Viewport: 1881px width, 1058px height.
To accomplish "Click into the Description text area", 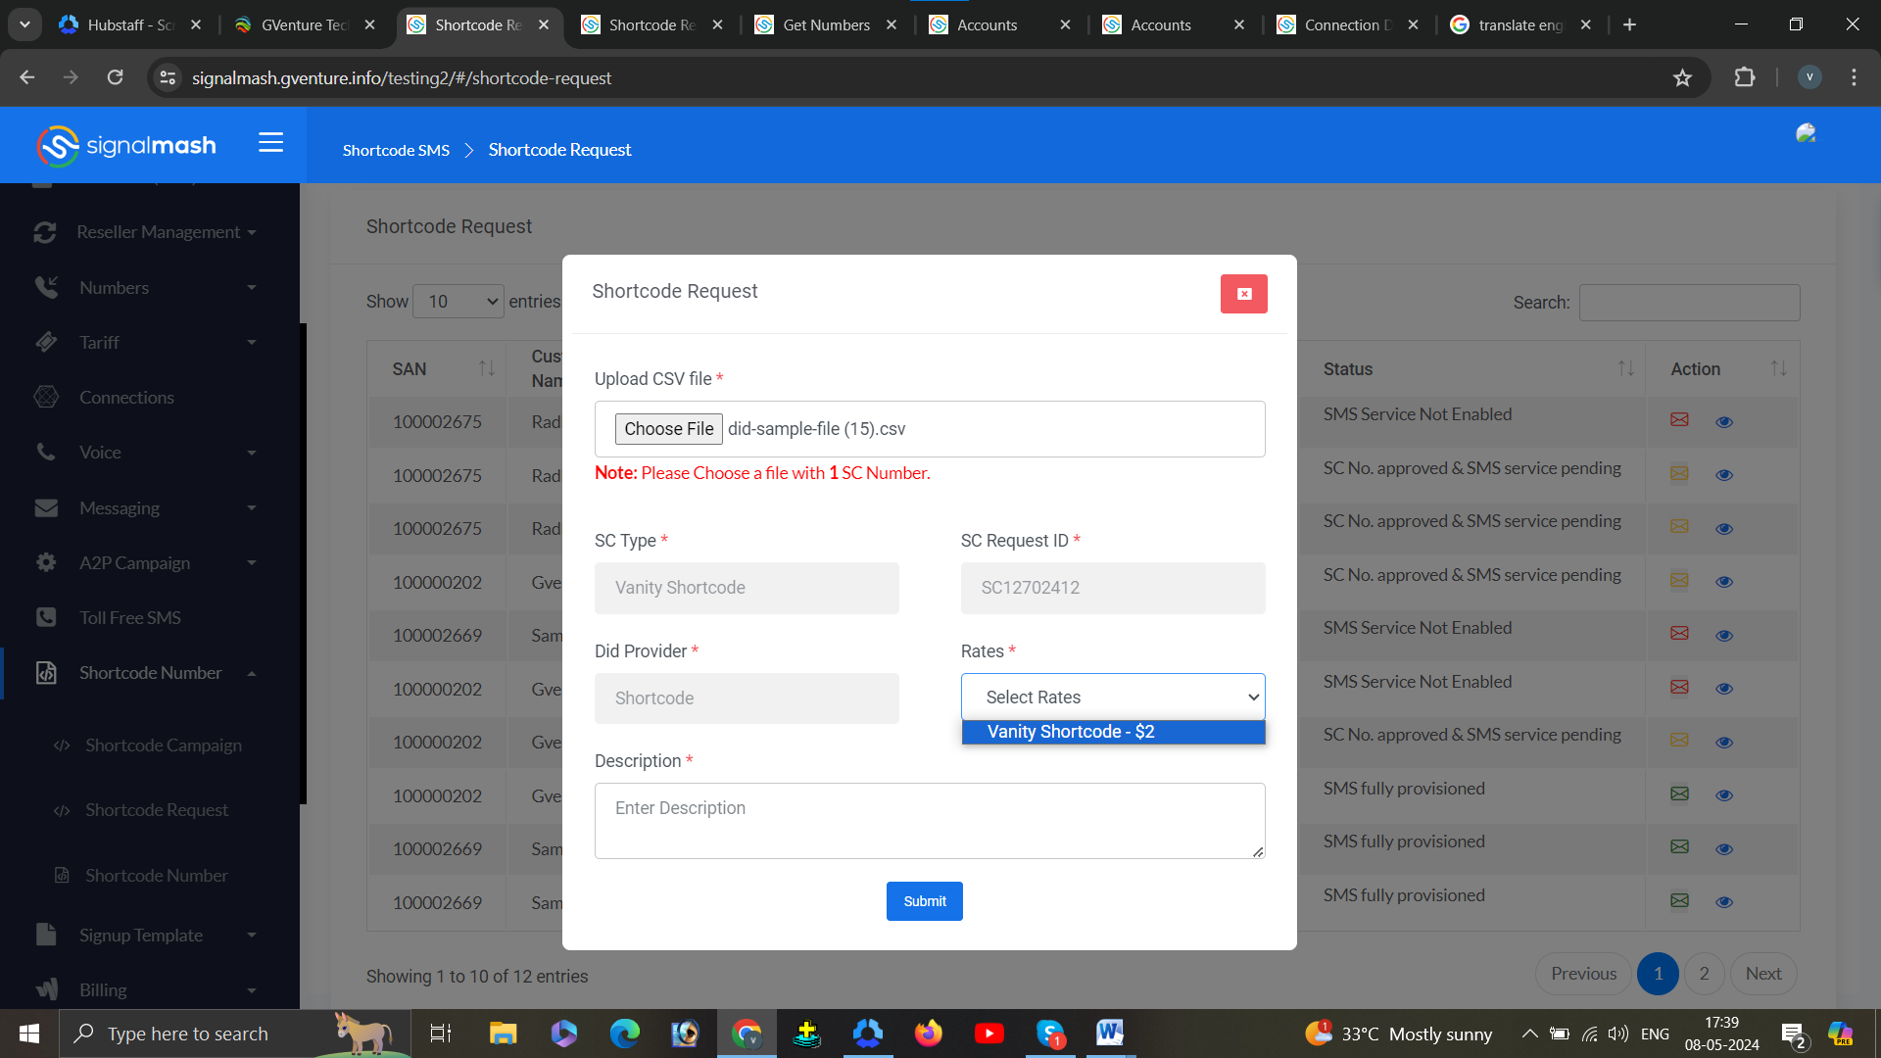I will pos(930,821).
